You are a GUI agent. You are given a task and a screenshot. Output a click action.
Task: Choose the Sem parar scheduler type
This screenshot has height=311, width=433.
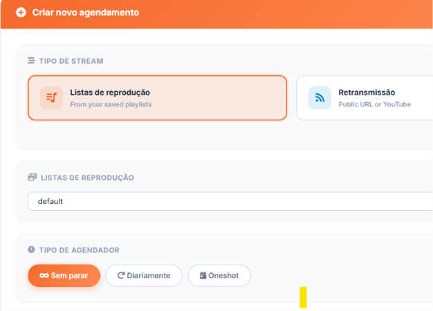click(64, 275)
